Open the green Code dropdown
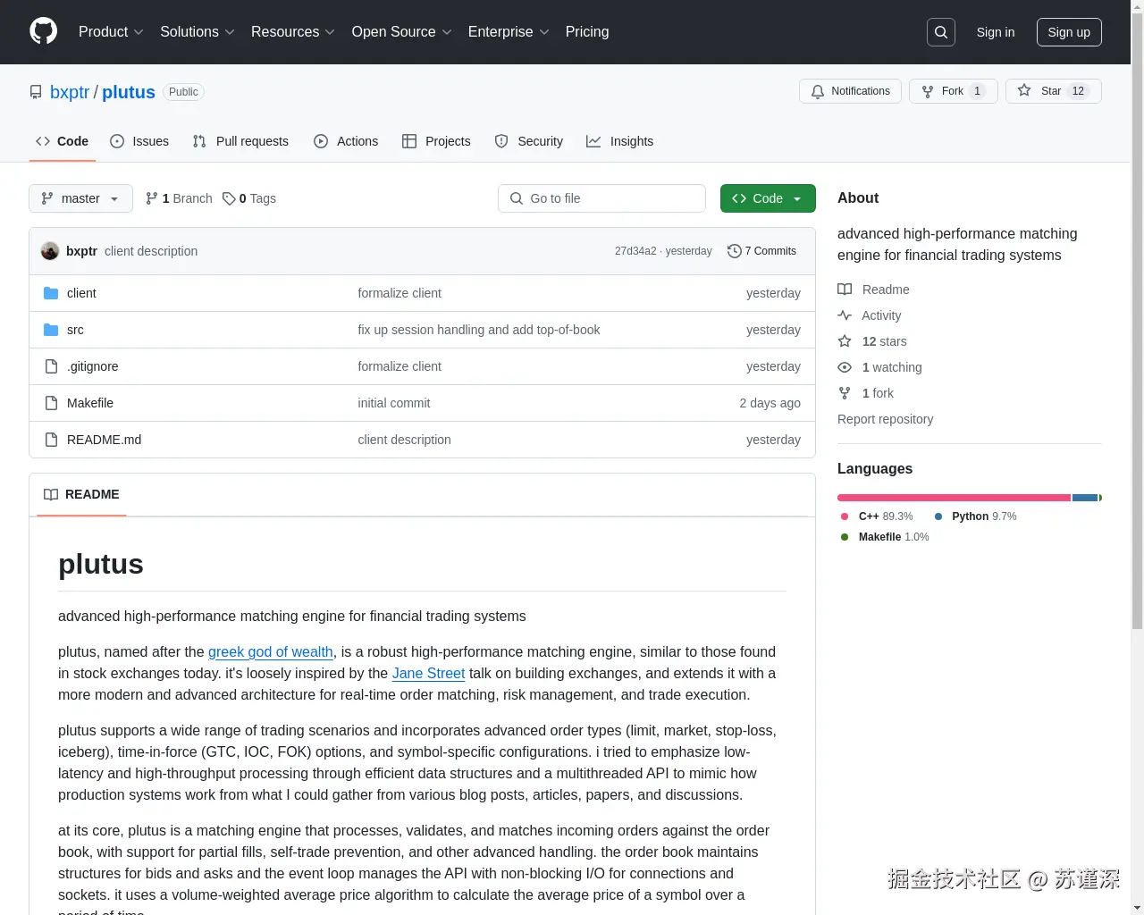The image size is (1144, 915). click(768, 198)
